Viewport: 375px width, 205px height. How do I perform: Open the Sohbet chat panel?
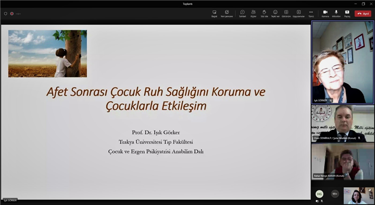click(x=242, y=14)
